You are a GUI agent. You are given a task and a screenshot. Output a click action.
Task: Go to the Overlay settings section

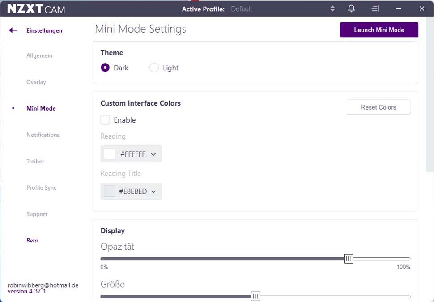(x=36, y=82)
